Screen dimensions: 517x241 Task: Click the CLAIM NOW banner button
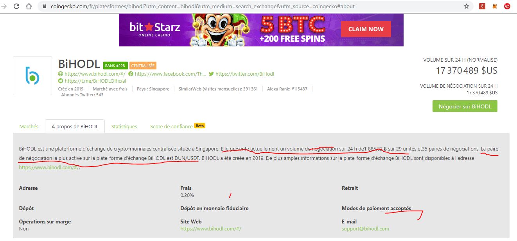point(366,29)
